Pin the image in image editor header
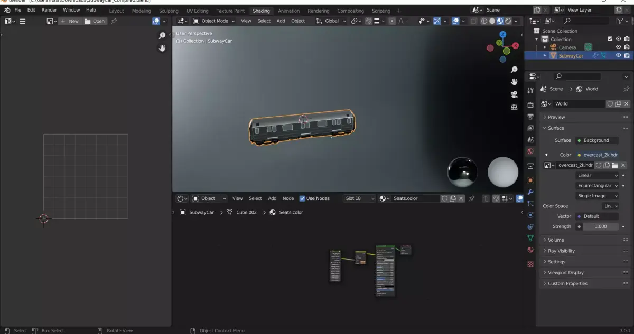Viewport: 634px width, 334px height. 114,21
